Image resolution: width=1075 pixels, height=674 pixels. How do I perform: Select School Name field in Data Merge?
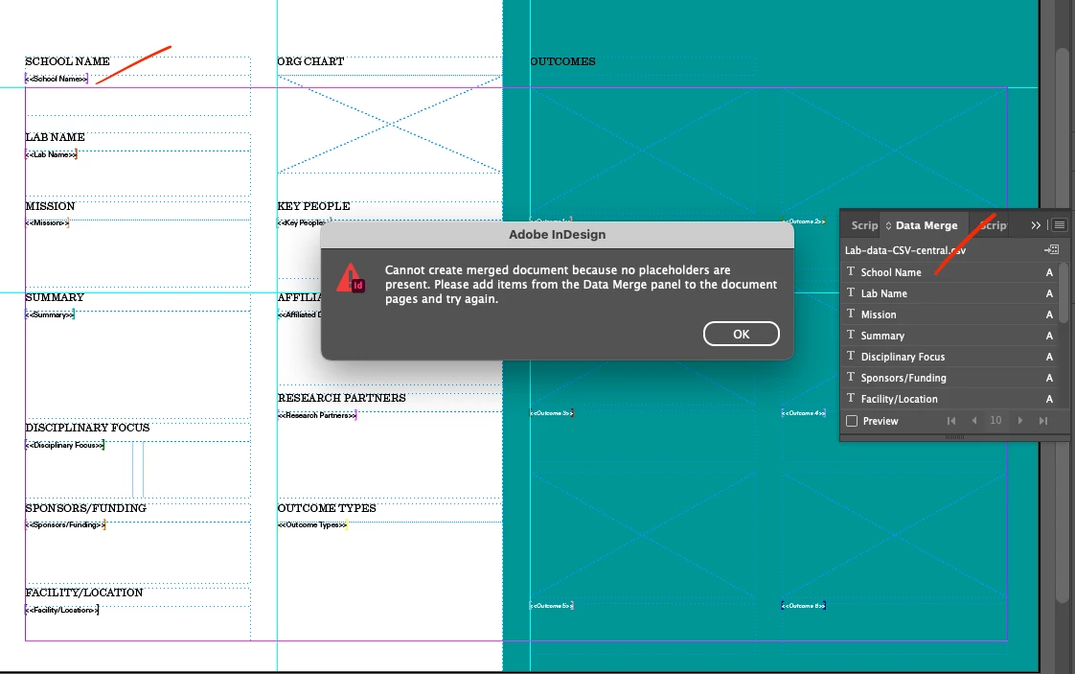[x=950, y=271]
